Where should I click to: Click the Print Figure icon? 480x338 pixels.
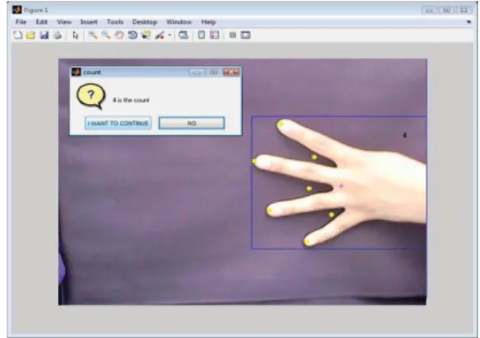[57, 35]
